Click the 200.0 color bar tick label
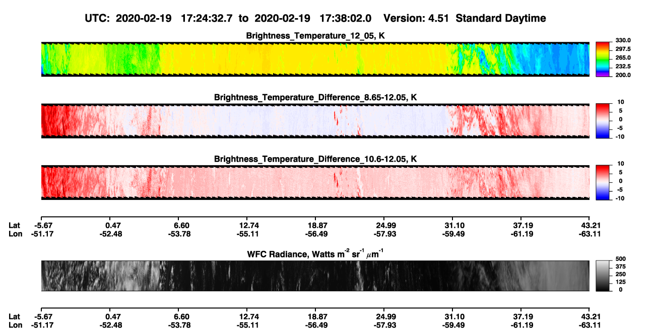Screen dimensions: 655x336 point(624,75)
